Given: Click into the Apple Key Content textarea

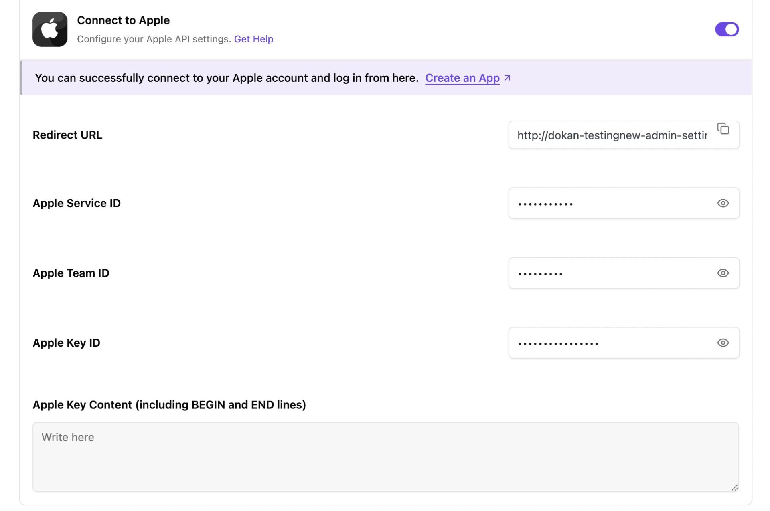Looking at the screenshot, I should click(385, 457).
